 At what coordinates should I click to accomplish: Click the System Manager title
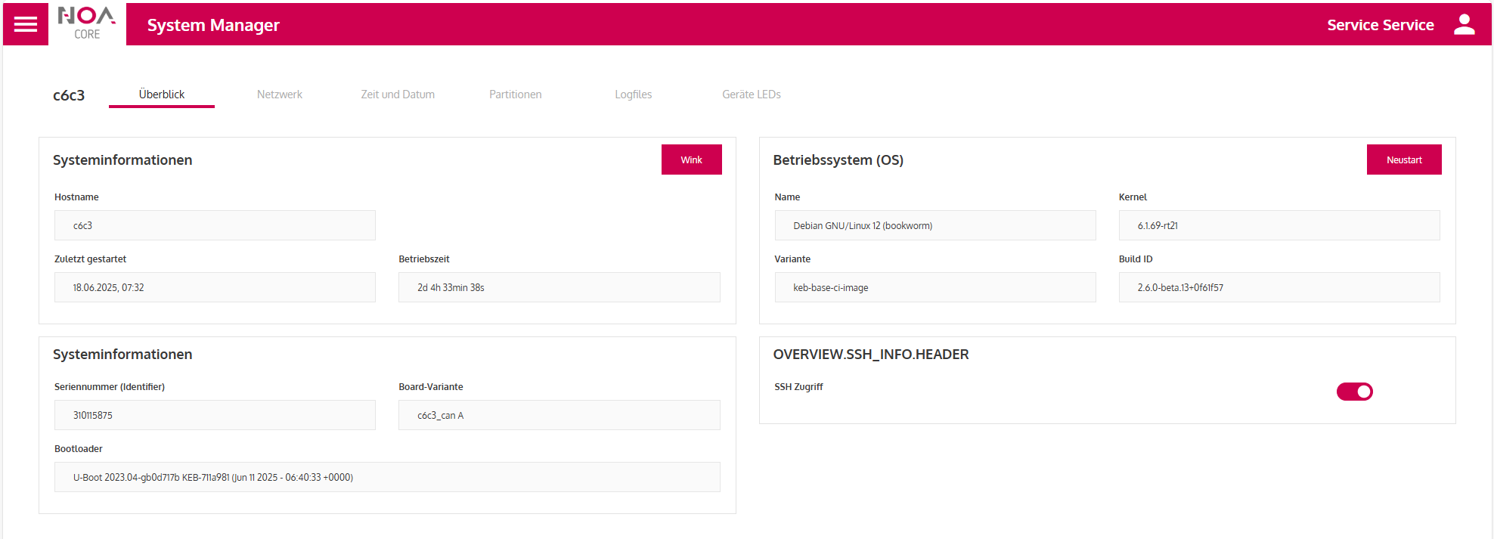coord(213,25)
